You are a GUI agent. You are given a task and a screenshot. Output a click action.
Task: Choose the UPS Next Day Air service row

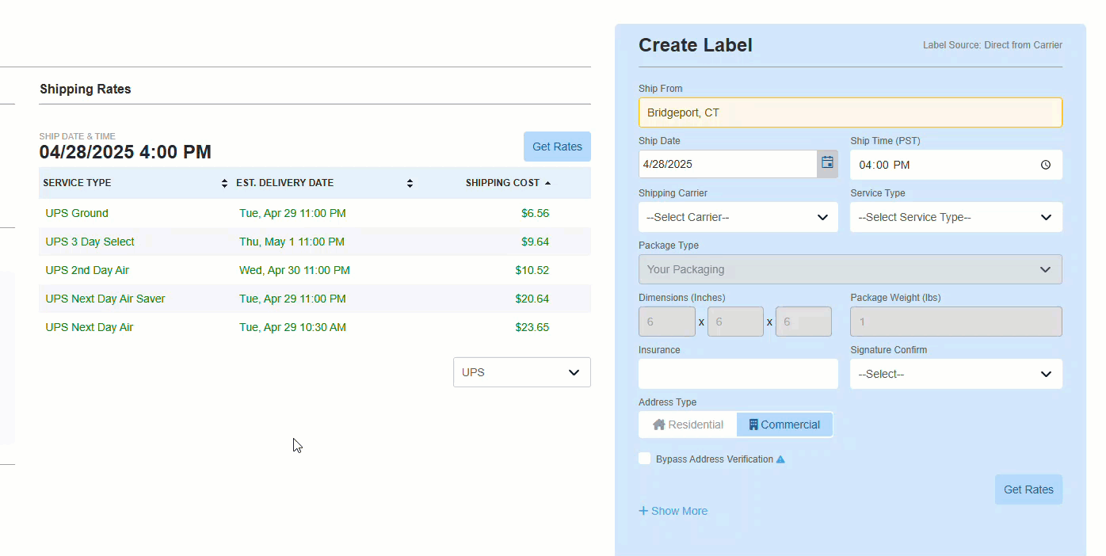(315, 327)
